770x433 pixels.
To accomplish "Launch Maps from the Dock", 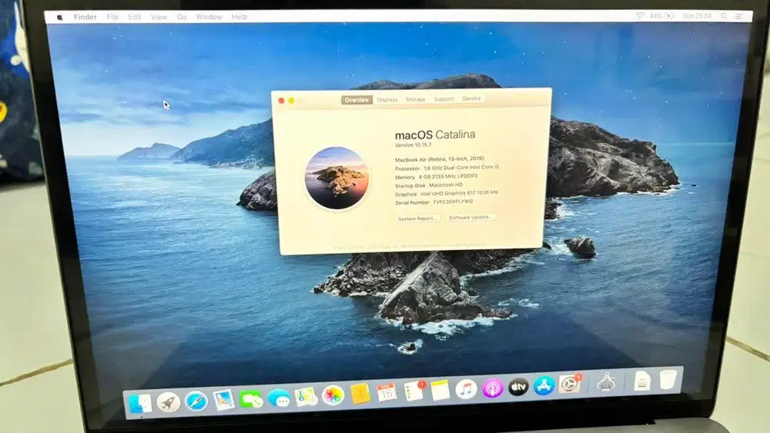I will 306,397.
